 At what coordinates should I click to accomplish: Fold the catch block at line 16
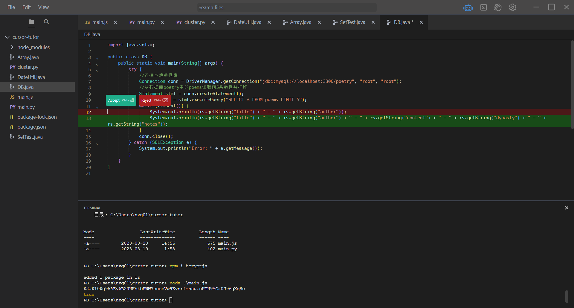(x=97, y=144)
